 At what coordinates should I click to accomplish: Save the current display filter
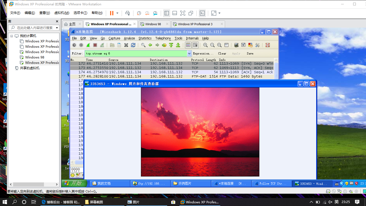pyautogui.click(x=250, y=54)
